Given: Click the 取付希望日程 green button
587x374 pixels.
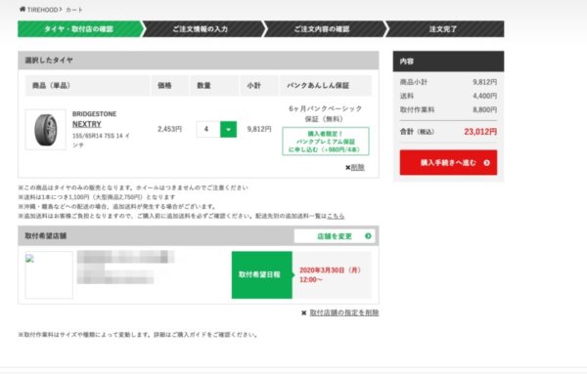Looking at the screenshot, I should point(261,274).
